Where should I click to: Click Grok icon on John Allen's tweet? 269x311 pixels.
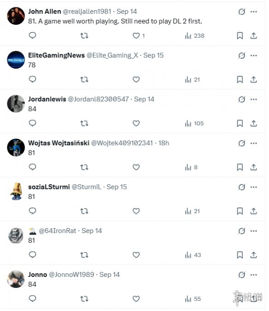click(x=242, y=12)
